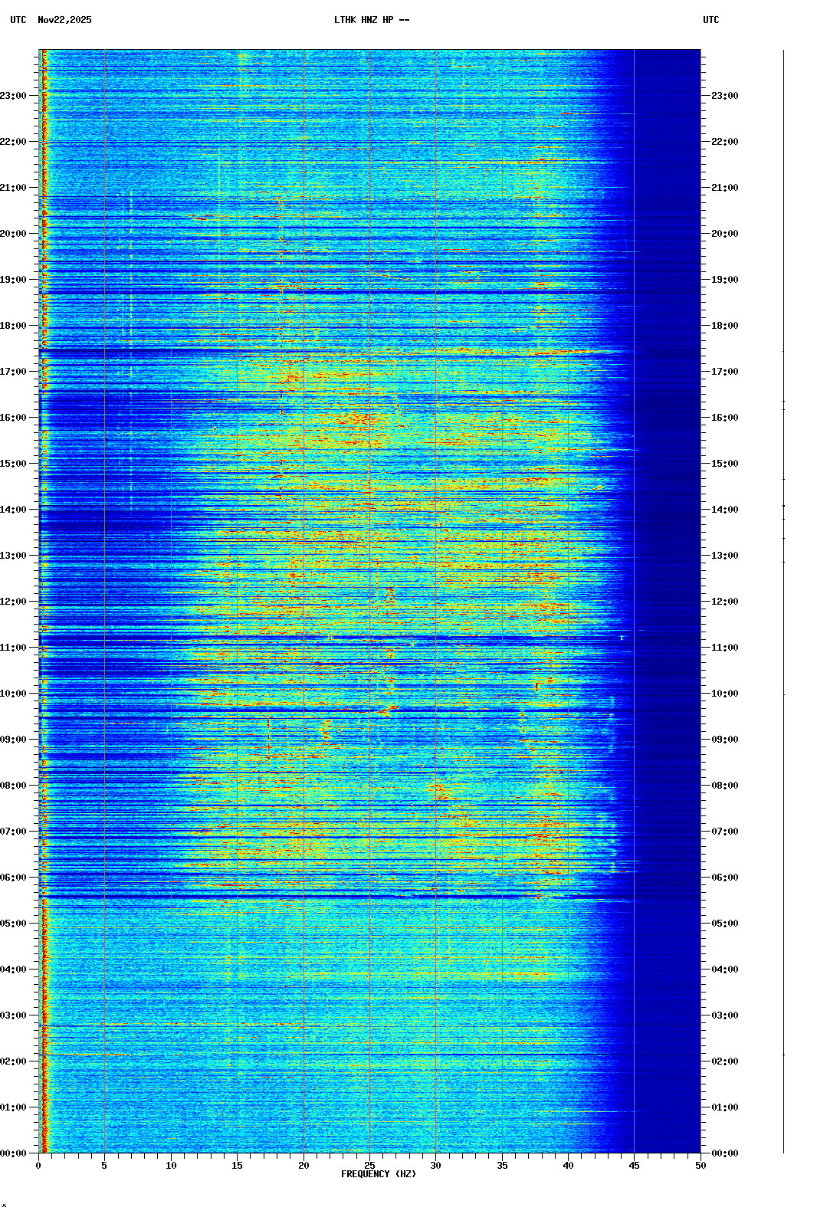Click the 0 Hz frequency axis label

(x=38, y=1166)
